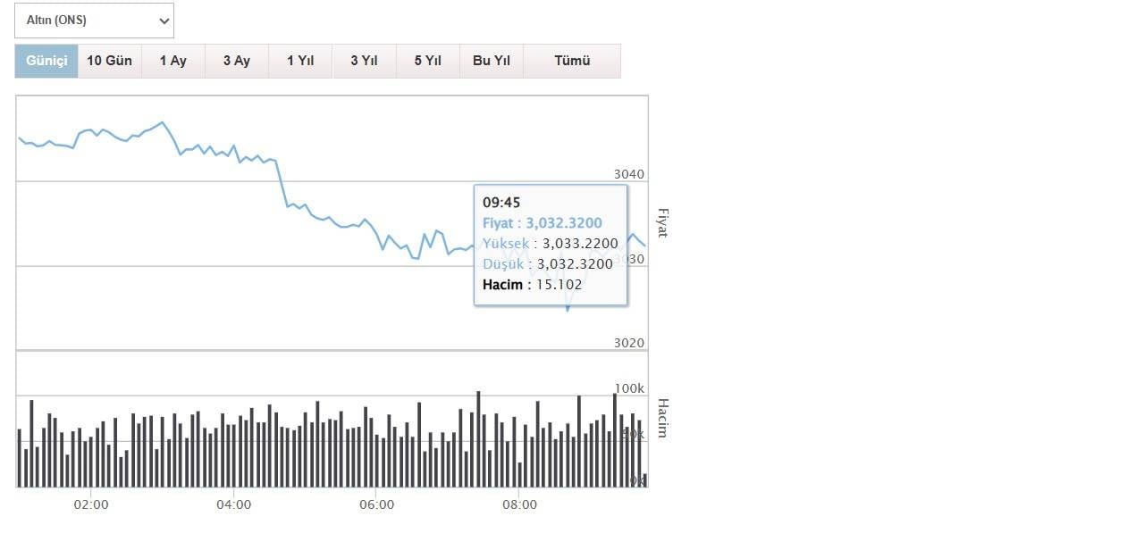Click the 08:00 time axis label
Image resolution: width=1144 pixels, height=533 pixels.
(x=520, y=504)
